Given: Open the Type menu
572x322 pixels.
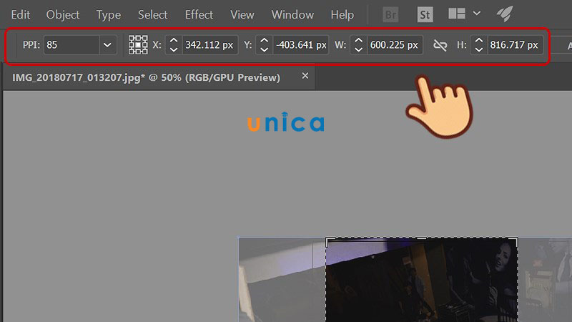Looking at the screenshot, I should 109,14.
